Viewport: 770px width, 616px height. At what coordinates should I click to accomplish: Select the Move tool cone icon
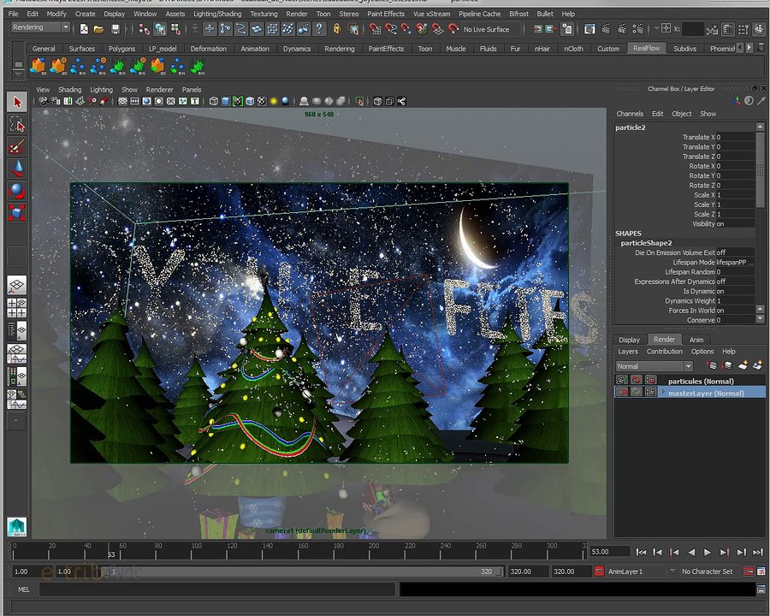[17, 169]
